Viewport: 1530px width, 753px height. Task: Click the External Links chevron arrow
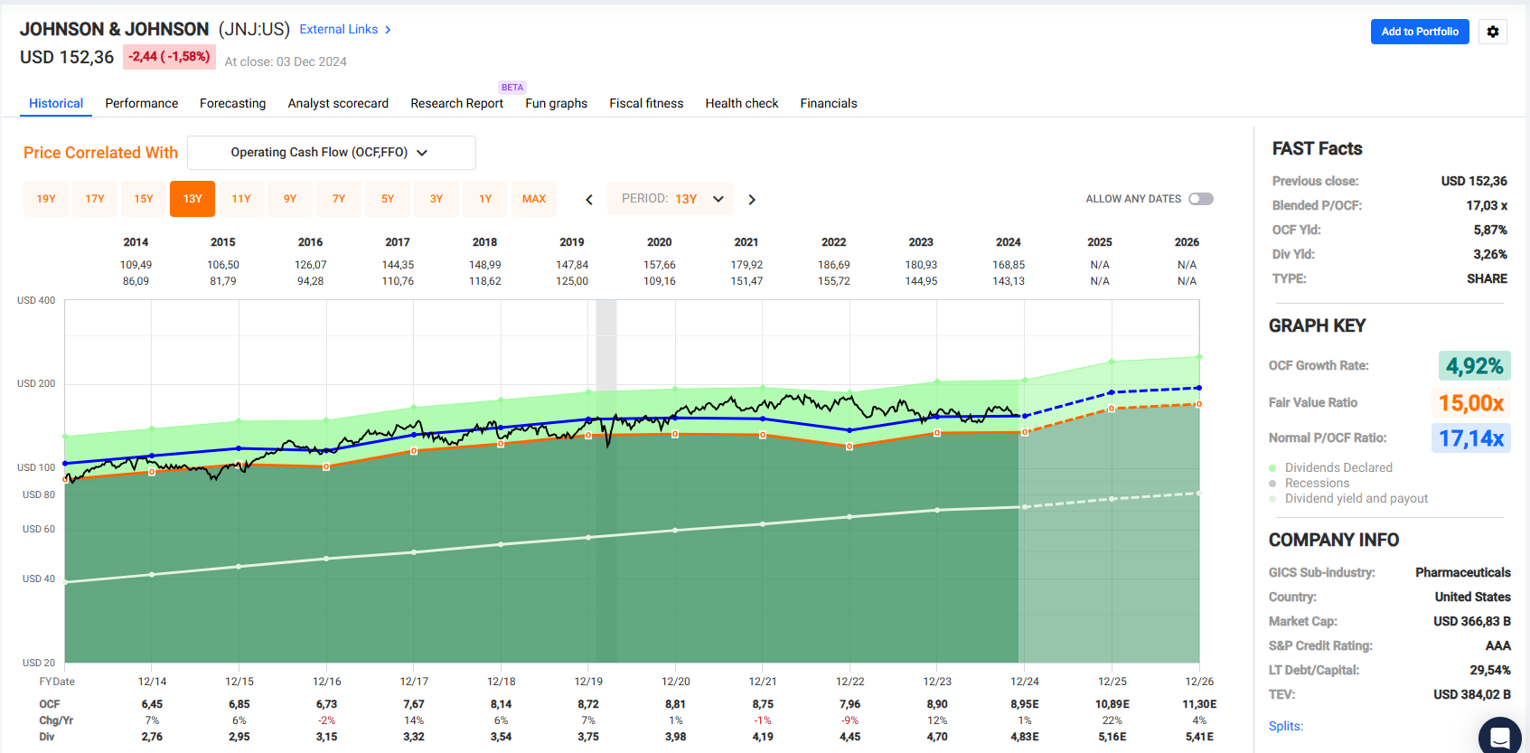(388, 30)
